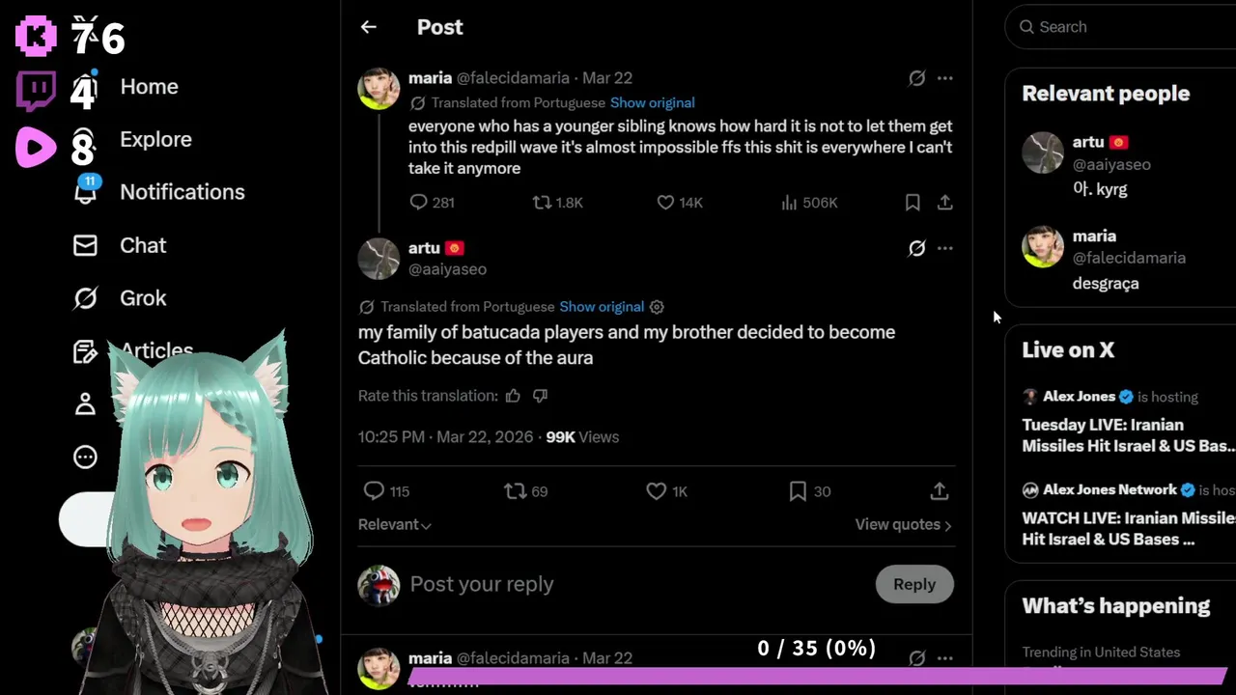Bookmark artu's post with 30 bookmarks
This screenshot has width=1236, height=695.
tap(798, 491)
